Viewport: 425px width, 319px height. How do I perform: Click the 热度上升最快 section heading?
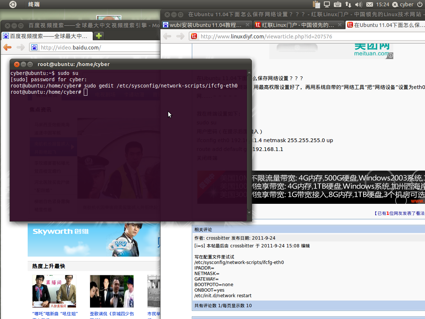pos(49,266)
